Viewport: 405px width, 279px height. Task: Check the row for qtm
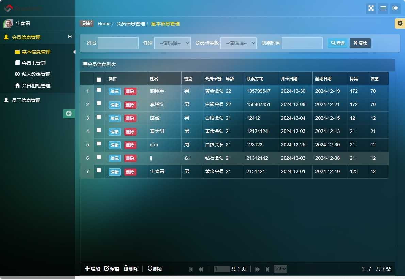[x=99, y=144]
